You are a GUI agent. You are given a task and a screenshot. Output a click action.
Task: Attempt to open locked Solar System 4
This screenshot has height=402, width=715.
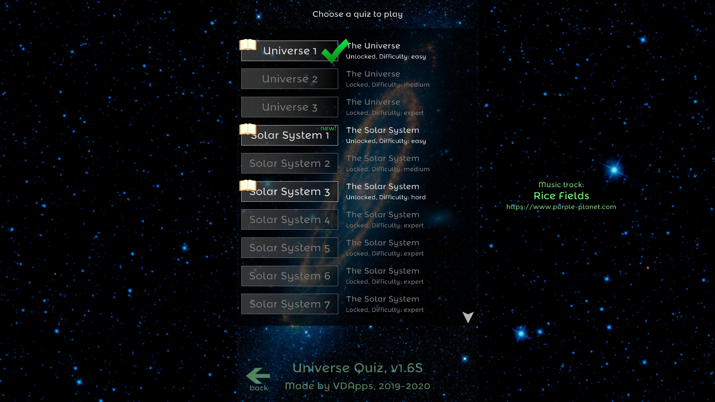289,219
